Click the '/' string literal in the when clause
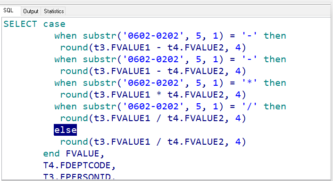333x181 pixels. point(250,107)
